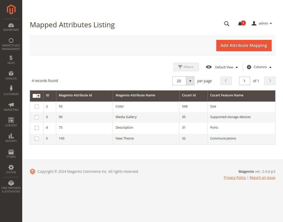Open the Columns dropdown
283x222 pixels.
click(259, 67)
